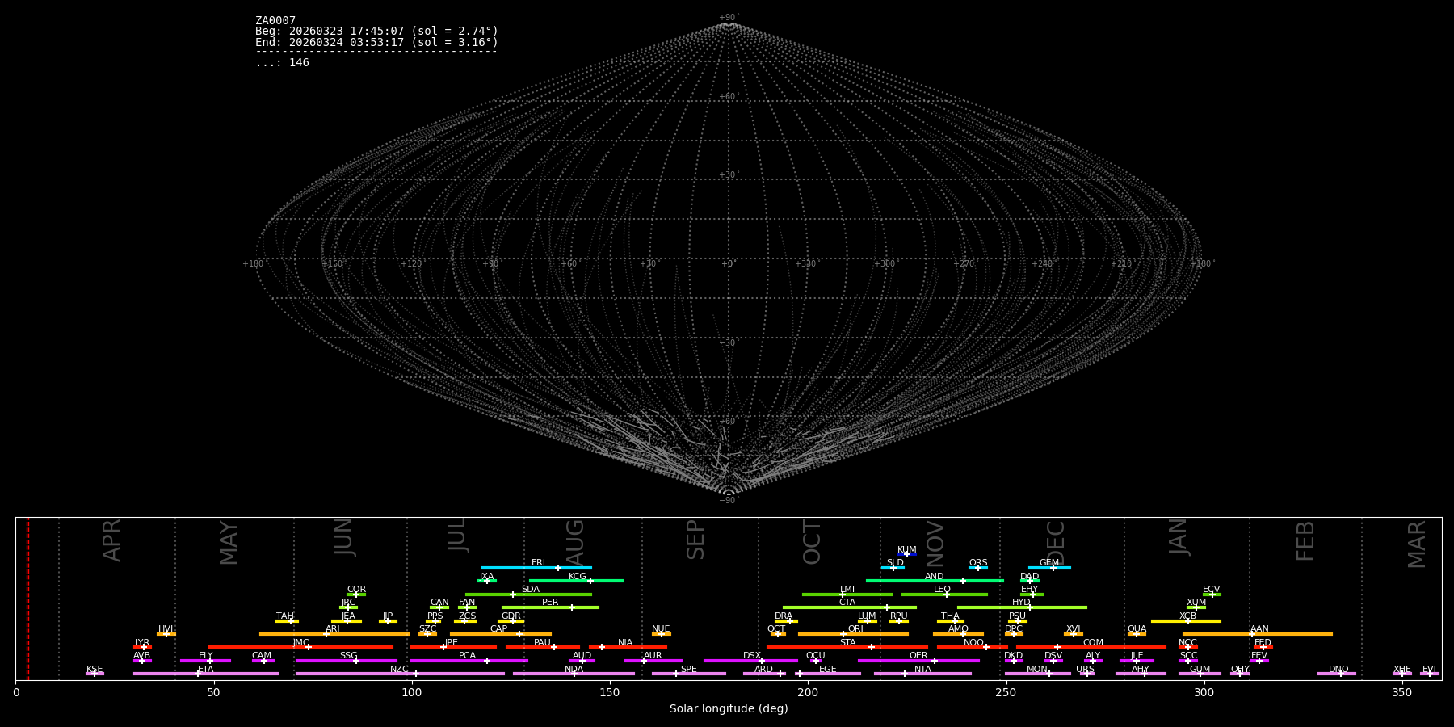Click the ETA shower label
1454x727 pixels.
[206, 670]
